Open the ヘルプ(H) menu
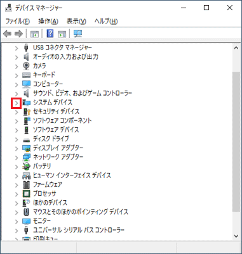242x254 pixels. 106,21
